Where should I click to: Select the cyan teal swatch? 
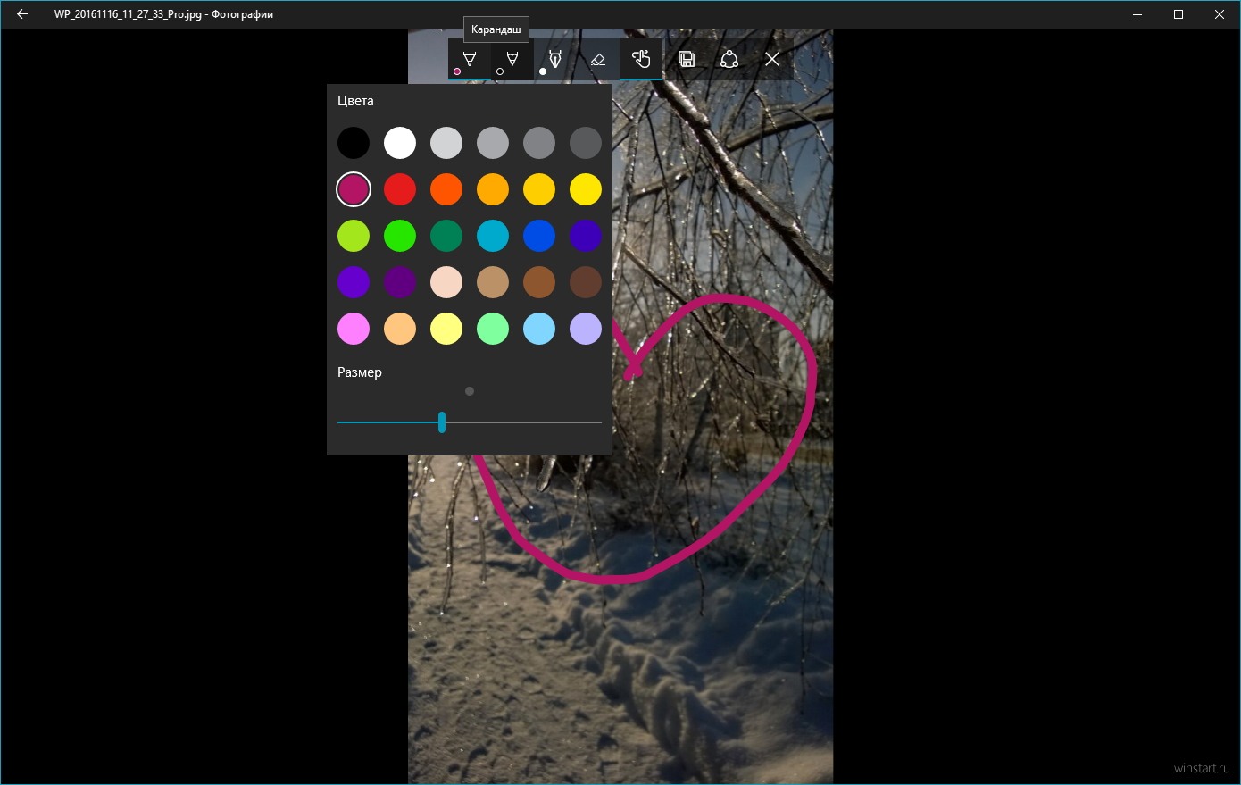[493, 236]
